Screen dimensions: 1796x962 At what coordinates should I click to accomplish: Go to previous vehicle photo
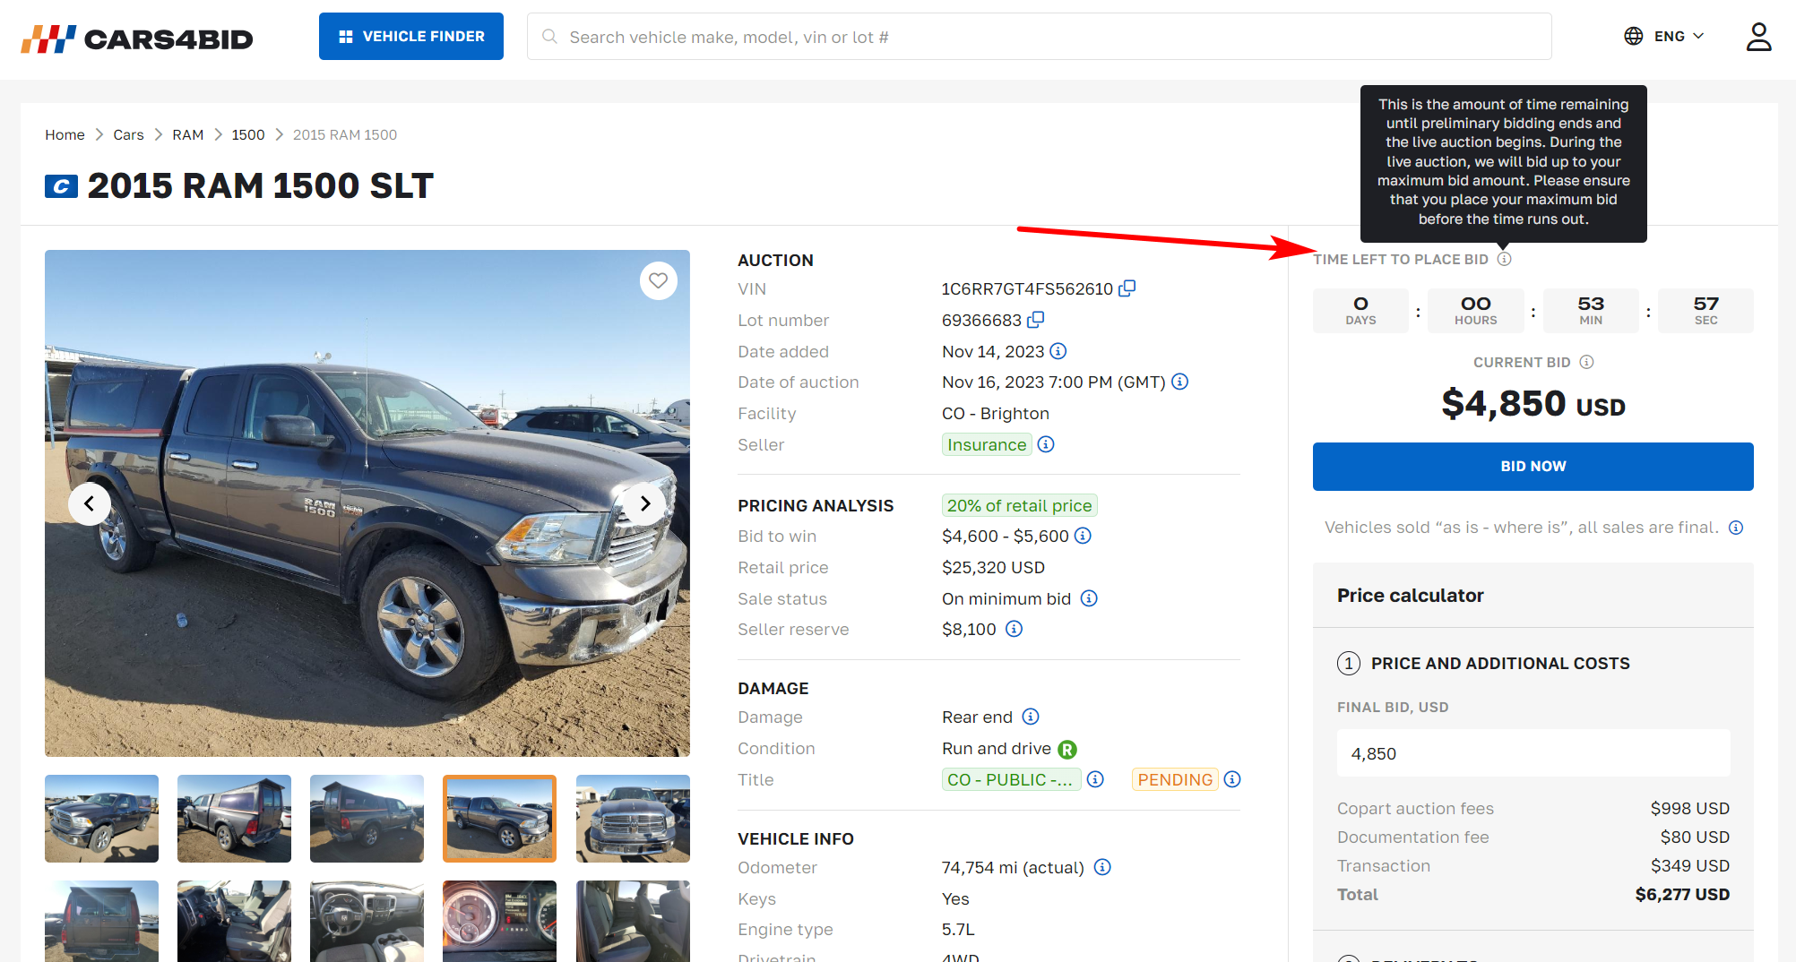[x=90, y=503]
